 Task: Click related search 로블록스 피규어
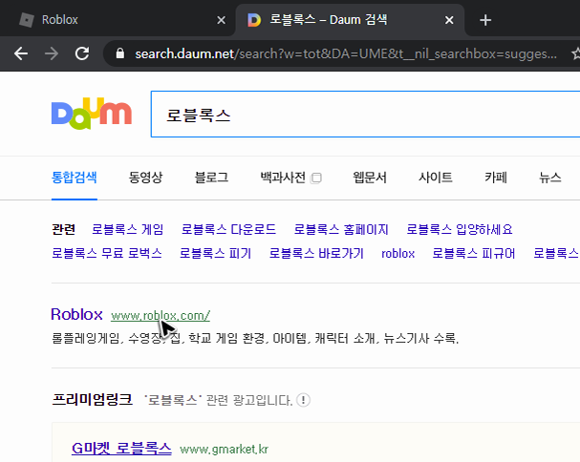click(474, 254)
